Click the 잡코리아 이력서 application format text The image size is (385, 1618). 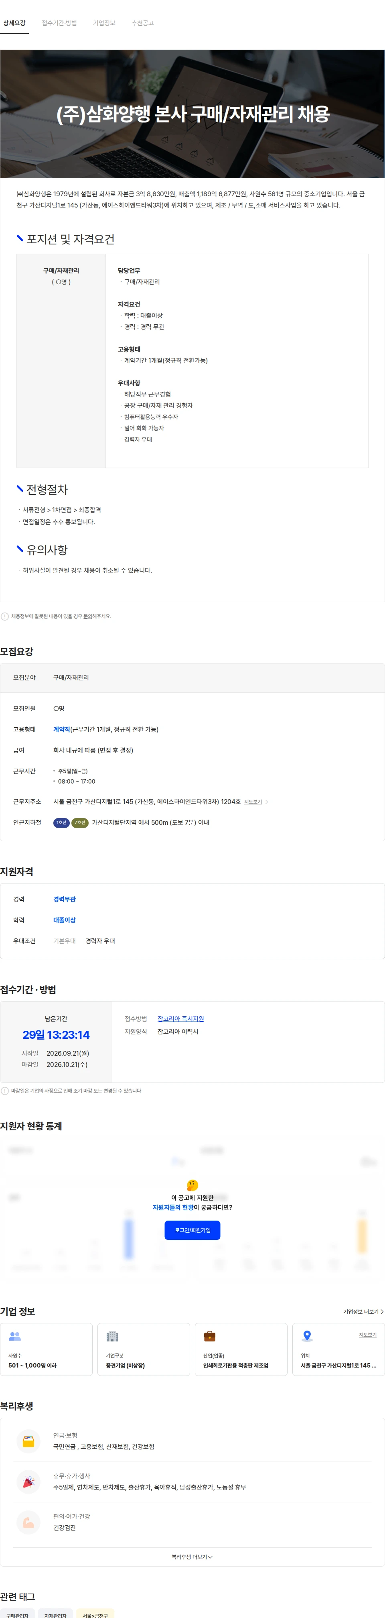coord(178,1031)
